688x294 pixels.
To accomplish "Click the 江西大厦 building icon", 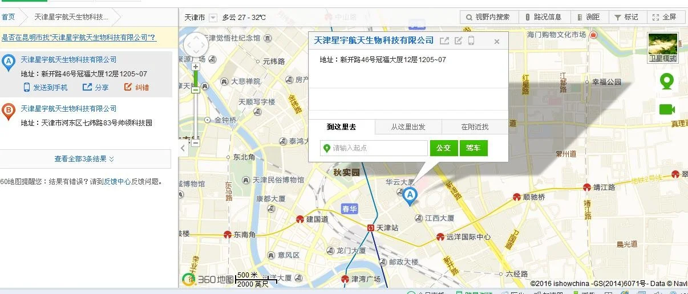I will [x=419, y=218].
